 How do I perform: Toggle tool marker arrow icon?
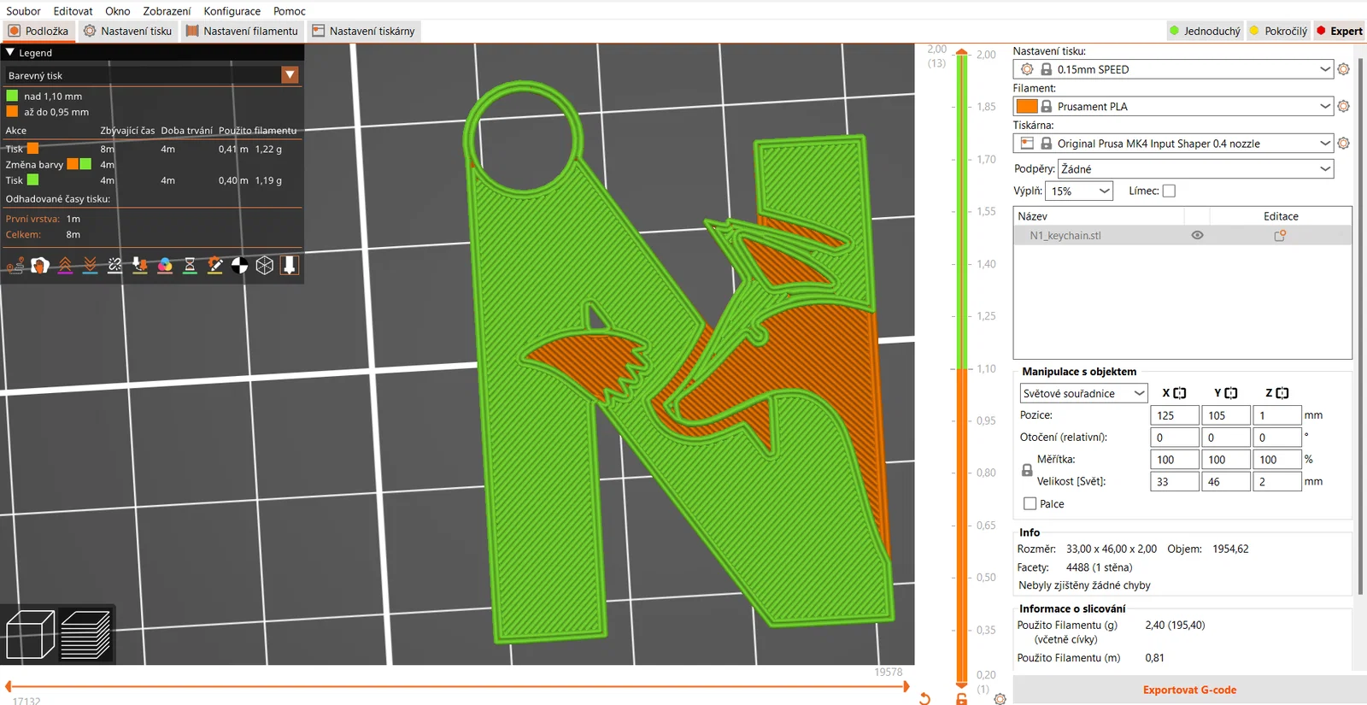(x=290, y=266)
